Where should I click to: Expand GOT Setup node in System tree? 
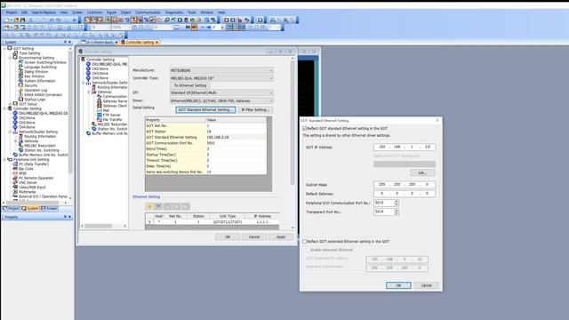pyautogui.click(x=10, y=104)
